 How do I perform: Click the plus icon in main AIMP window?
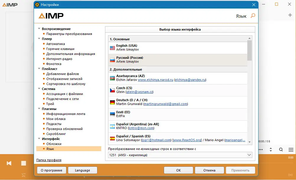(290, 15)
